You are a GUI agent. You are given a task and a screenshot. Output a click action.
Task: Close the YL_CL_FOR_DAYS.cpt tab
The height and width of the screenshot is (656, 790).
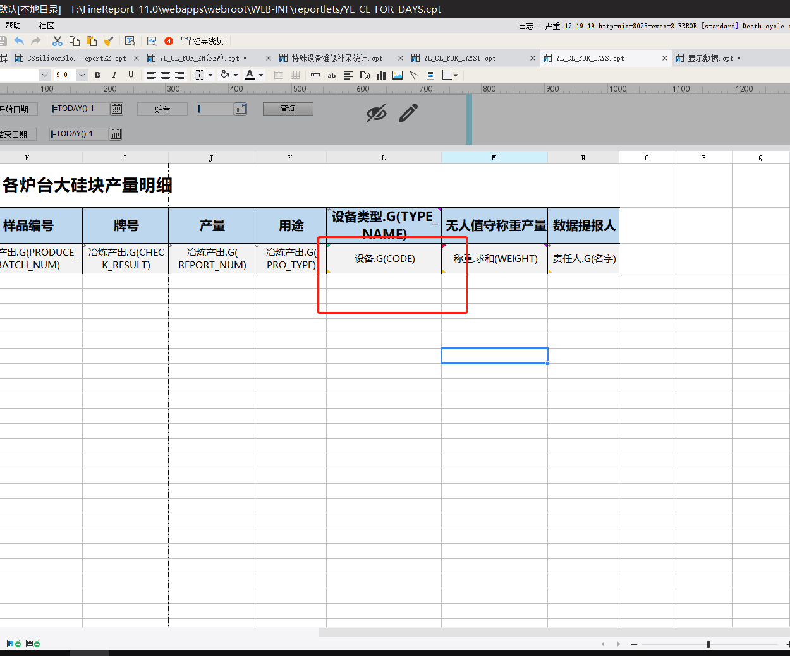665,58
